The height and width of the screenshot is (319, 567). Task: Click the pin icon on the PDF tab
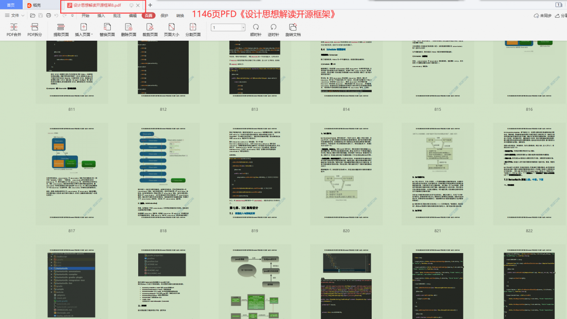point(131,5)
